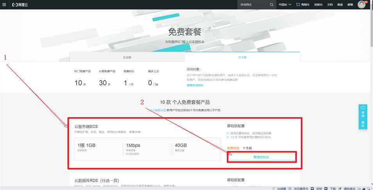This screenshot has width=373, height=190.
Task: Click the status bar speaker icon
Action: tap(359, 188)
